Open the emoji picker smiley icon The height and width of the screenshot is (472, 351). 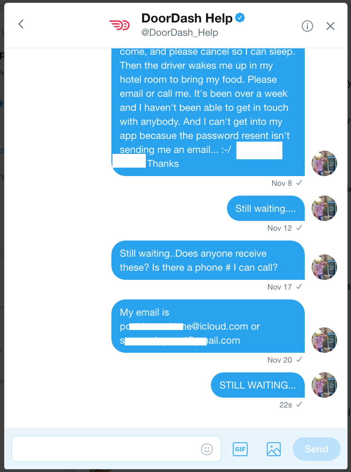coord(207,449)
